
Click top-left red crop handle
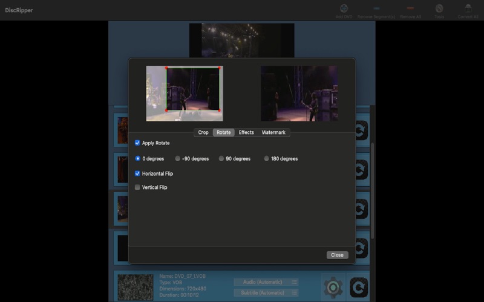[166, 68]
